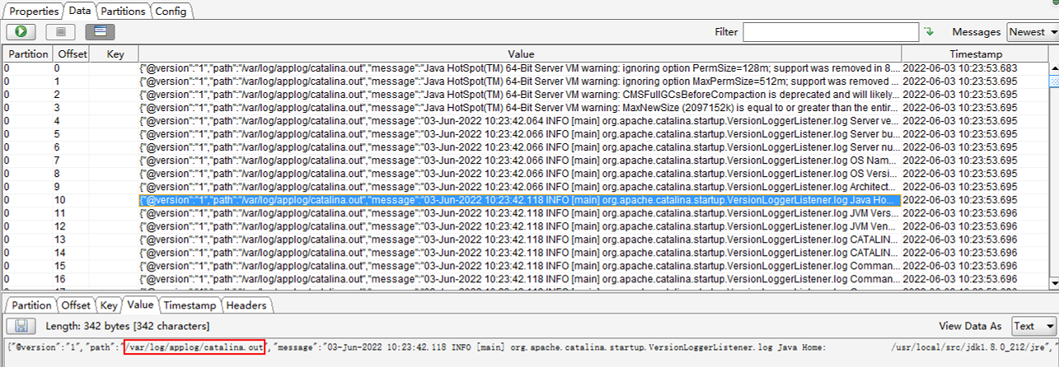1059x367 pixels.
Task: Select the row at offset 15
Action: click(519, 266)
